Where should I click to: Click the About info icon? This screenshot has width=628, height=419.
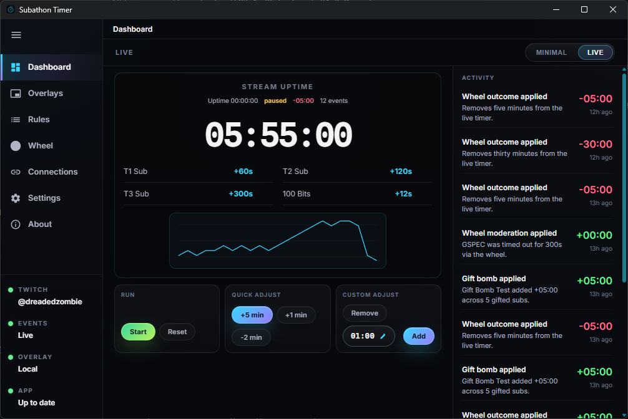(16, 224)
